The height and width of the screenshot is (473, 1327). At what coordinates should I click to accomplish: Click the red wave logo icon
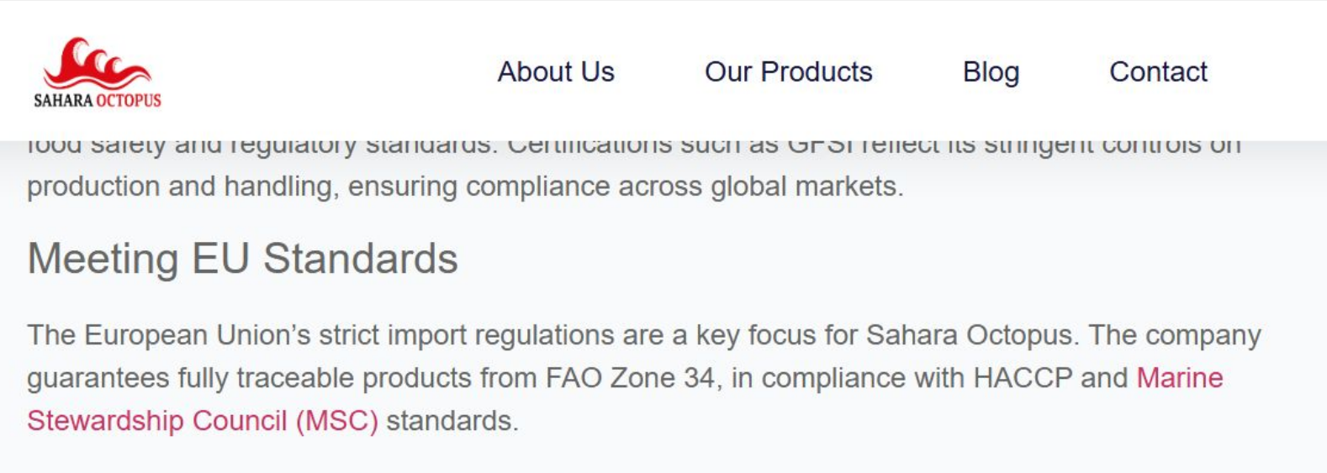[97, 63]
